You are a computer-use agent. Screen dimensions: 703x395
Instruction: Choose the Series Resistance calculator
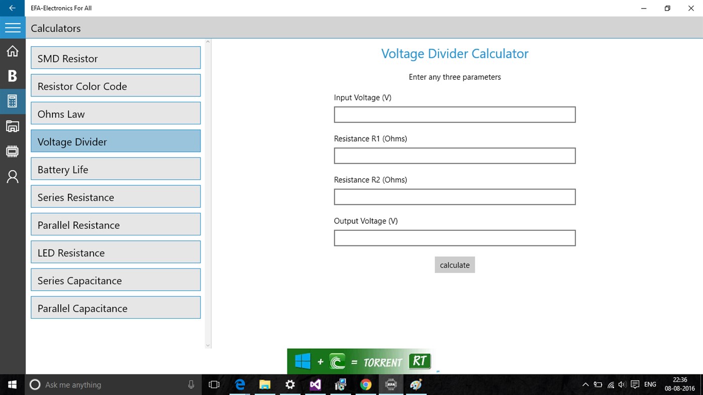[x=116, y=197]
